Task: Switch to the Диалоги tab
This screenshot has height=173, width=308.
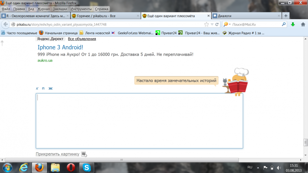Action: pos(246,16)
